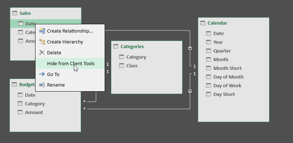Click column icon beside Categories Category

point(121,57)
